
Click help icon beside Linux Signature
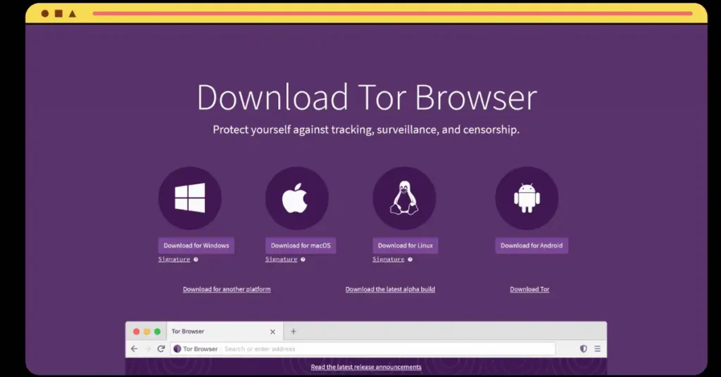(x=410, y=260)
